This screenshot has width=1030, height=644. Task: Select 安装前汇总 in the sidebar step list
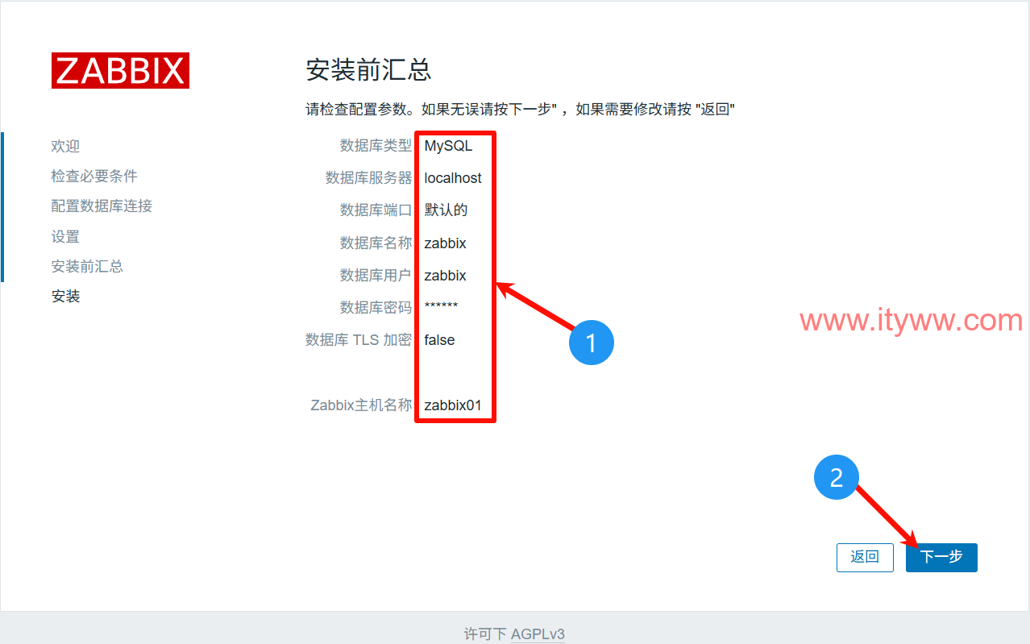pos(87,266)
